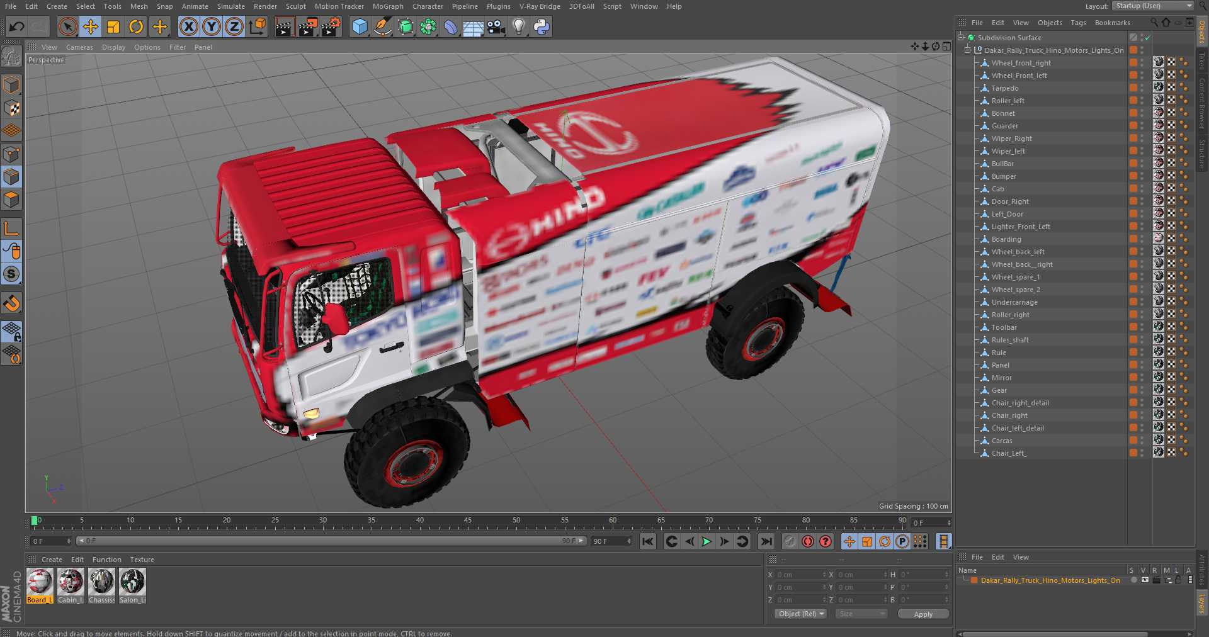Open material manager Texture menu
Screen dimensions: 1209x637
142,560
